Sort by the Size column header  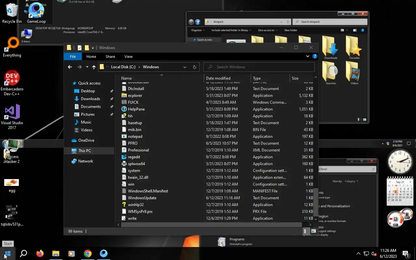(301, 78)
